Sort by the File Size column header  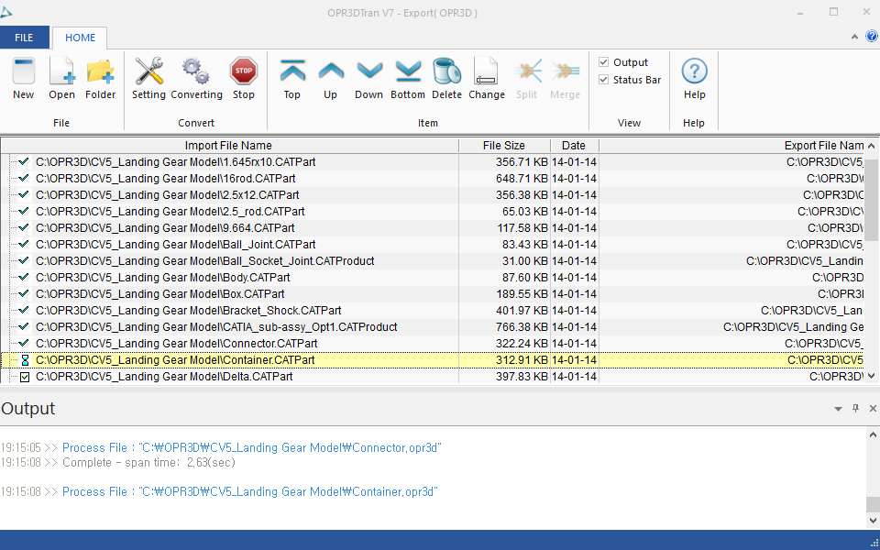(504, 146)
